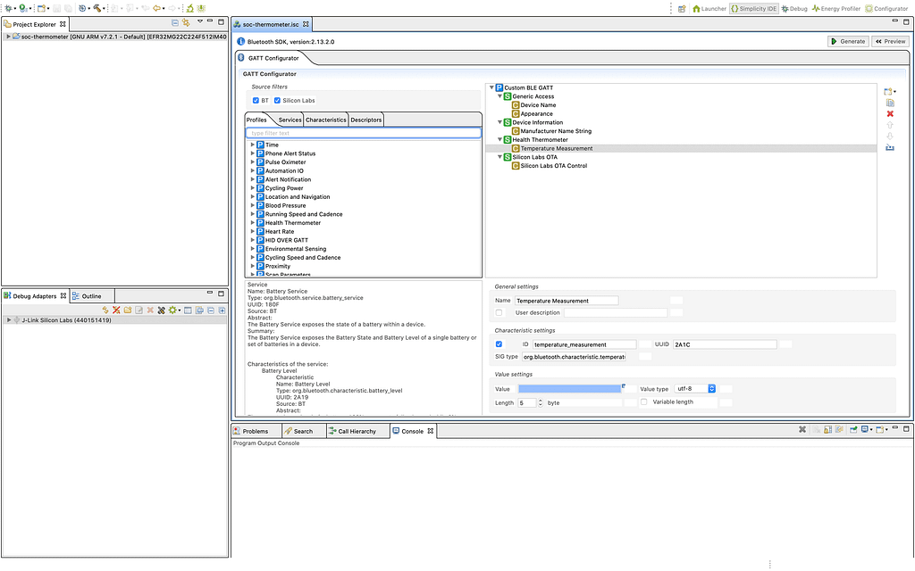Viewport: 915px width, 571px height.
Task: Click the green chip download toolbar icon
Action: click(201, 8)
